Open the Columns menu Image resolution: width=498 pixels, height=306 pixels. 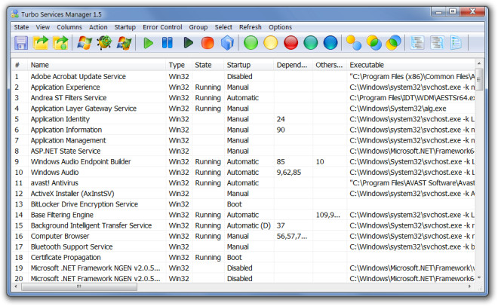[69, 27]
